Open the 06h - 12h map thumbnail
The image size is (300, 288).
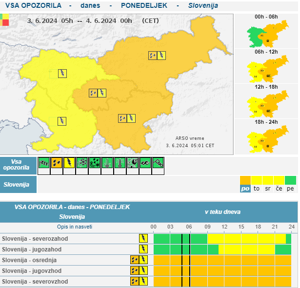tap(266, 71)
